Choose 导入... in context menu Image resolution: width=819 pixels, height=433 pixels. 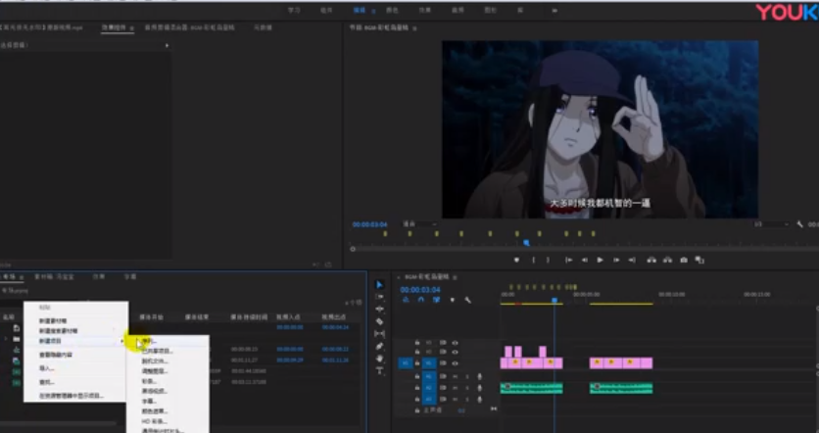(46, 368)
